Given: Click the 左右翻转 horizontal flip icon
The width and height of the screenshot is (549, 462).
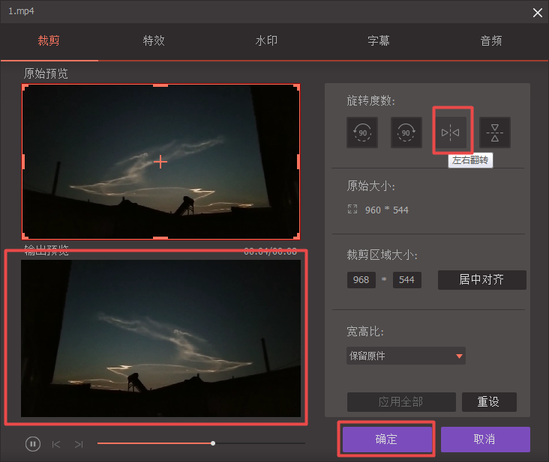Looking at the screenshot, I should pyautogui.click(x=451, y=133).
